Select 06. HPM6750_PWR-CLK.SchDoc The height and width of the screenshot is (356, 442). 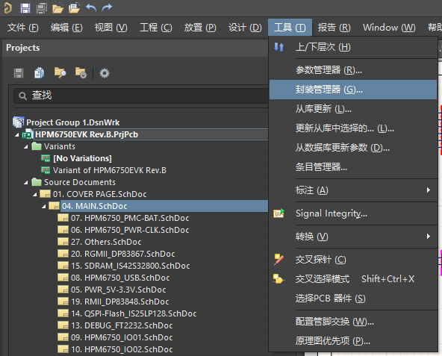[130, 230]
